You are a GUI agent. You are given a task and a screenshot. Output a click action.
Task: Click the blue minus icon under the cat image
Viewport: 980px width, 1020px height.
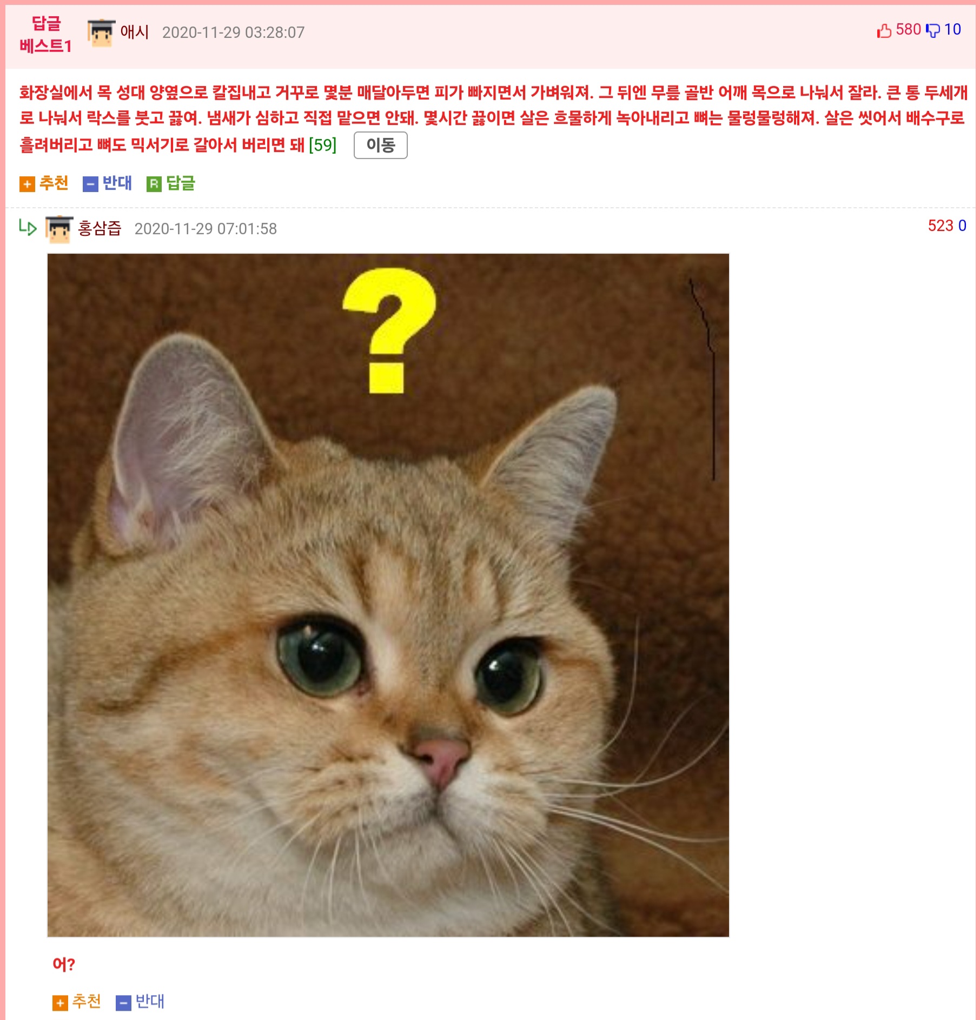123,1003
